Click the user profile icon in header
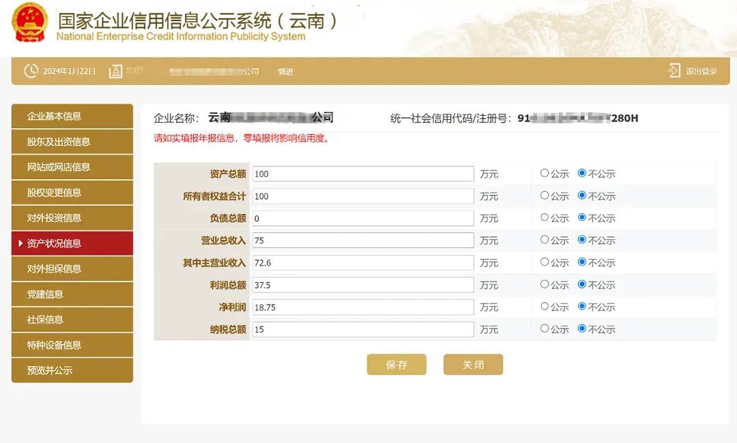The width and height of the screenshot is (737, 443). coord(115,72)
